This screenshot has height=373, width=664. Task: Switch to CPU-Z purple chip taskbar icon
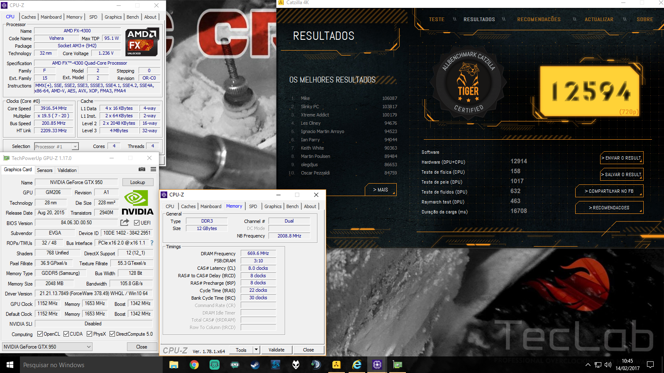(377, 365)
